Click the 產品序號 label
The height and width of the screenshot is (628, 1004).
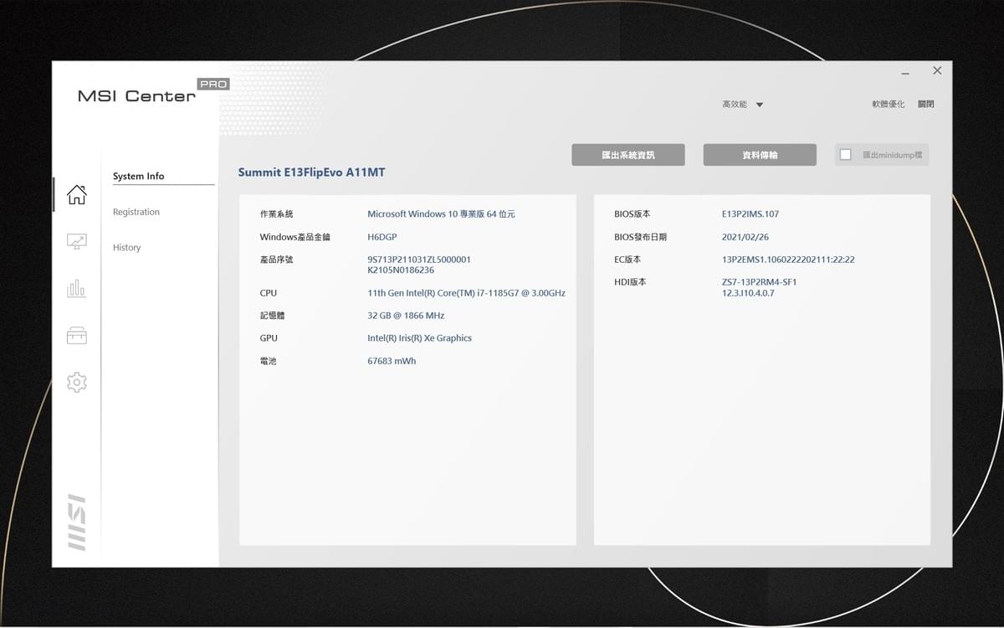click(x=277, y=260)
